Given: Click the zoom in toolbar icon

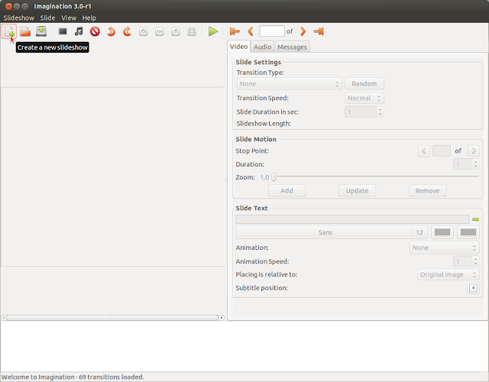Looking at the screenshot, I should [143, 31].
